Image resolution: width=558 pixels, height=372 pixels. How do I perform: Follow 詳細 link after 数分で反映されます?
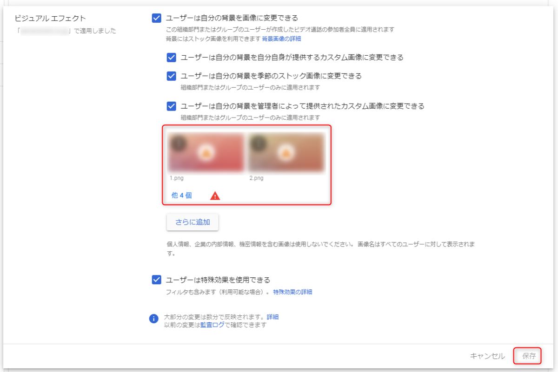[x=272, y=317]
